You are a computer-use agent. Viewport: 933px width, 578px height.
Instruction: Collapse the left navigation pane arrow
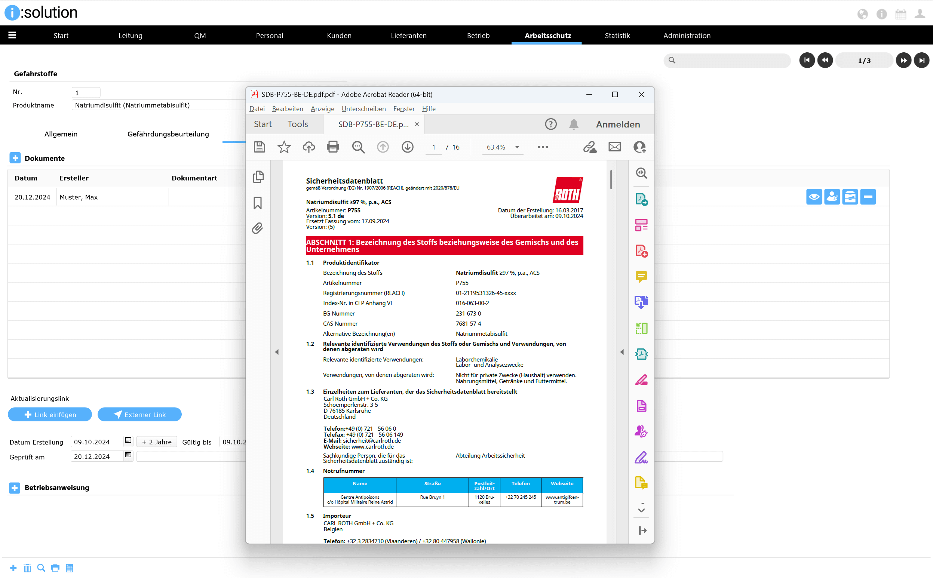(277, 352)
